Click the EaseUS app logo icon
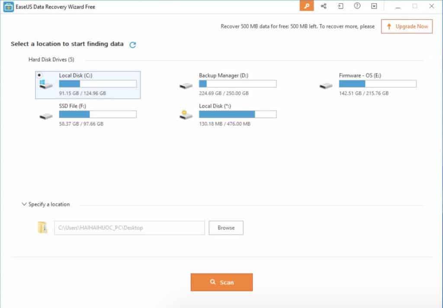Viewport: 443px width, 308px height. tap(9, 7)
